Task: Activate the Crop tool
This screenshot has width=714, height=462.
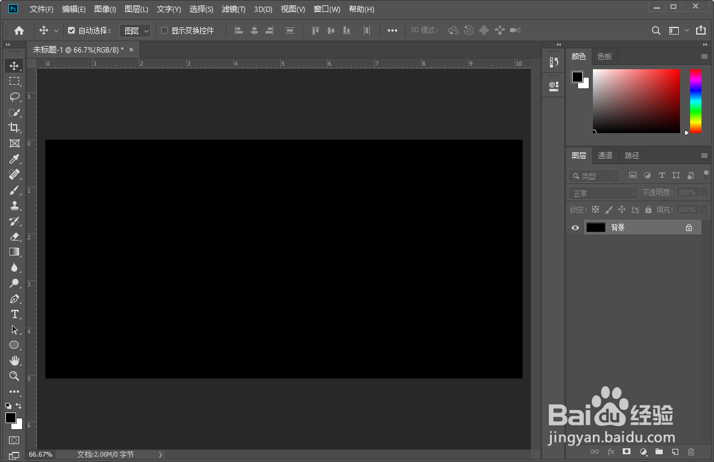Action: click(14, 128)
